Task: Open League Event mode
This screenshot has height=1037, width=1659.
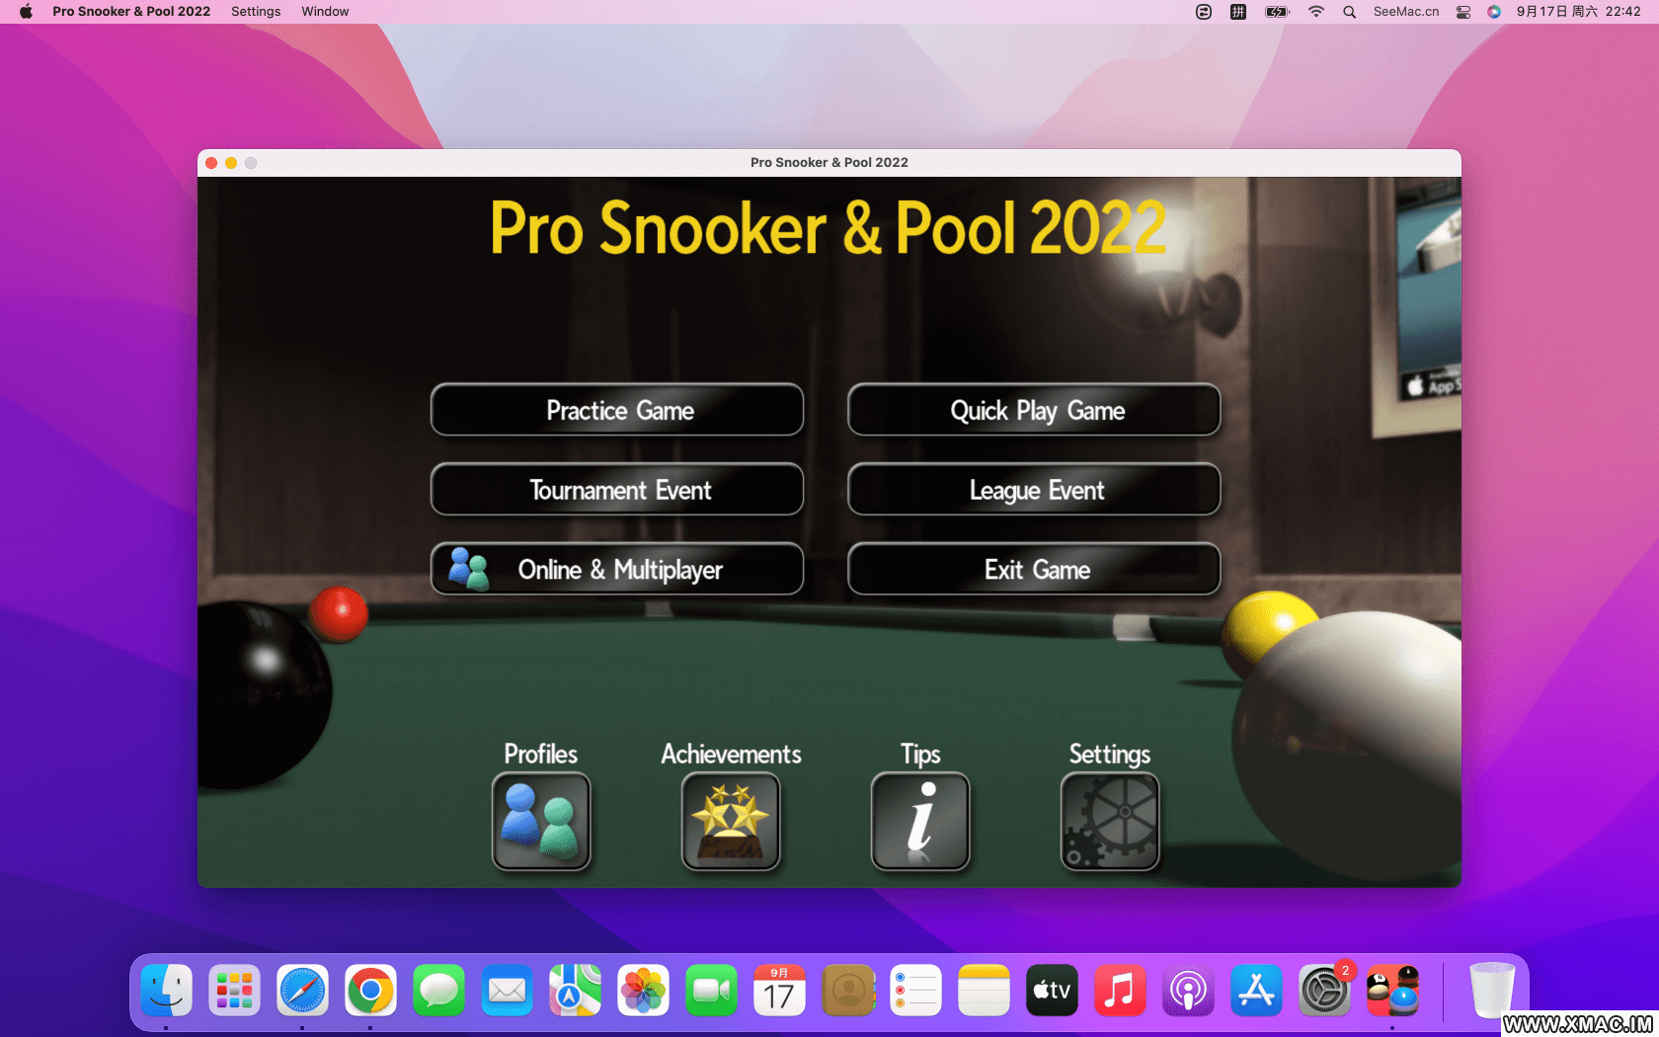Action: point(1034,490)
